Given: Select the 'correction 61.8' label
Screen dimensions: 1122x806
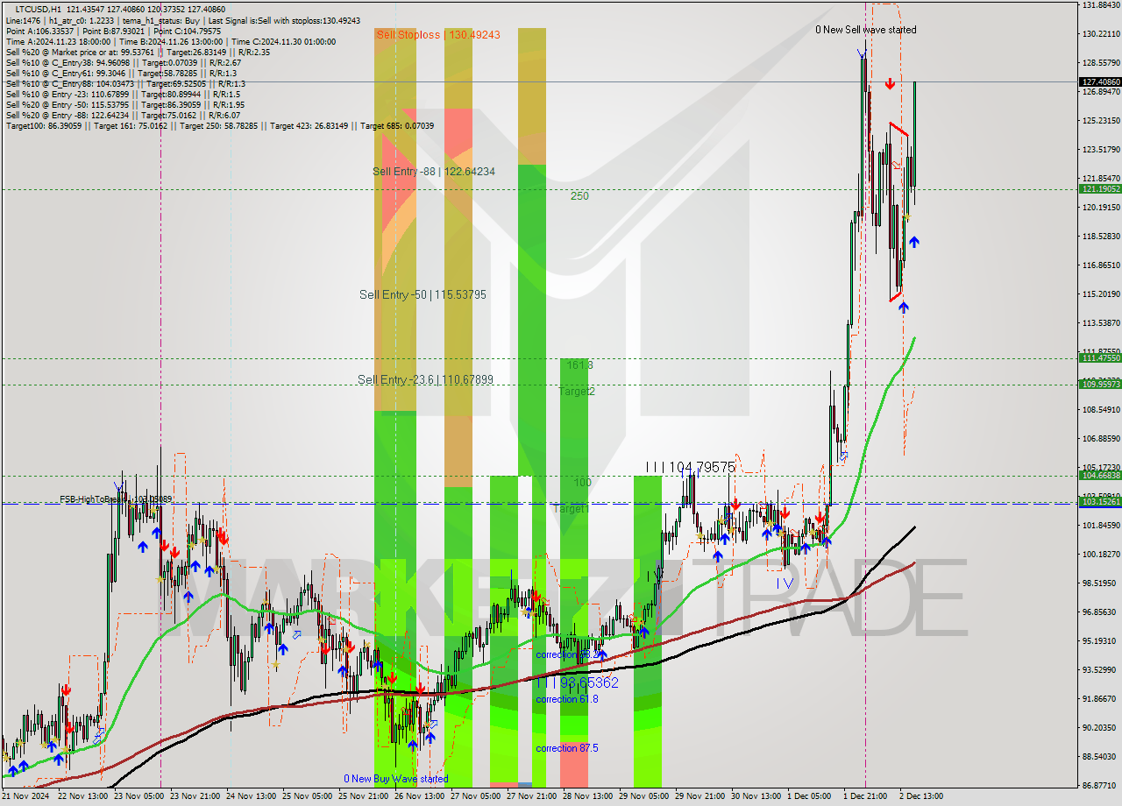Looking at the screenshot, I should 567,699.
